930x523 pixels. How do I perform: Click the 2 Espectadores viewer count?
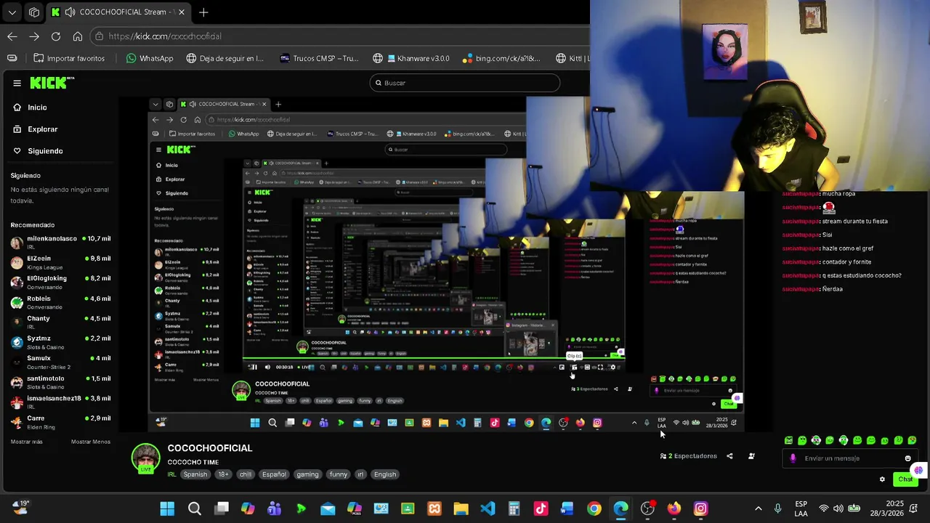(x=689, y=456)
